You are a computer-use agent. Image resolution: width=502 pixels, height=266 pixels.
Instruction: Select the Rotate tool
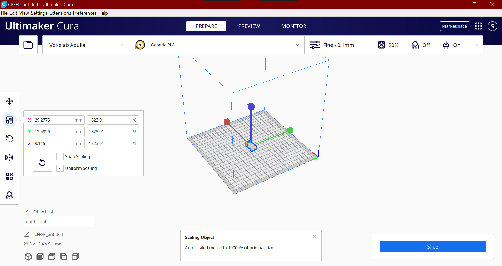tap(9, 138)
